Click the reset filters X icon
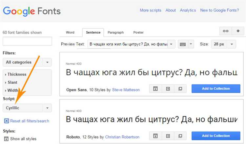 [7, 121]
